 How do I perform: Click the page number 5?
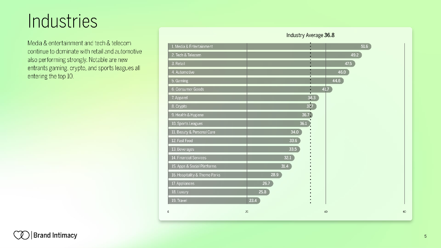click(x=425, y=236)
